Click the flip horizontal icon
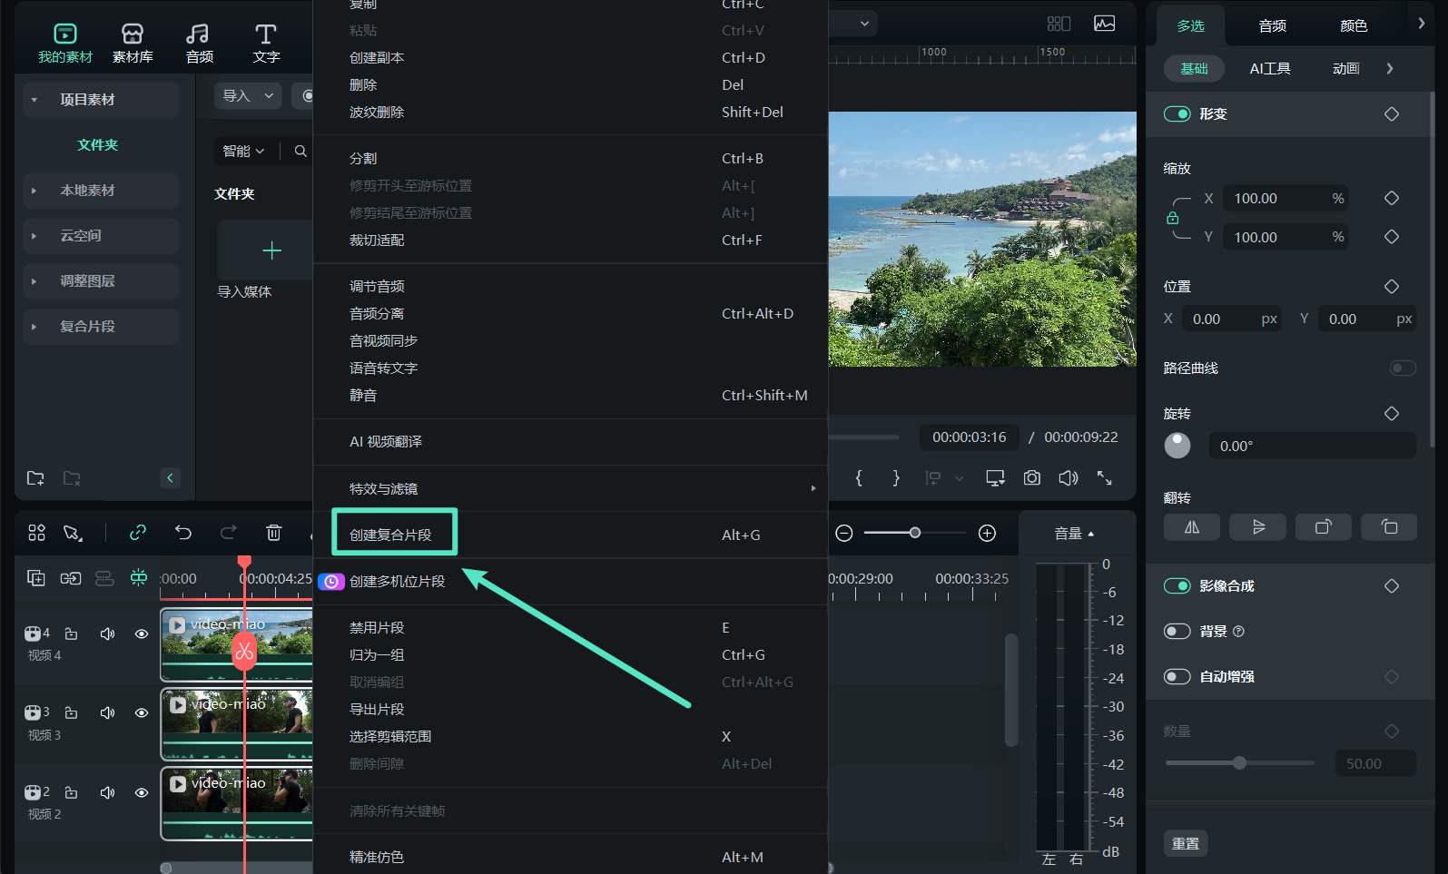This screenshot has width=1448, height=874. point(1192,527)
